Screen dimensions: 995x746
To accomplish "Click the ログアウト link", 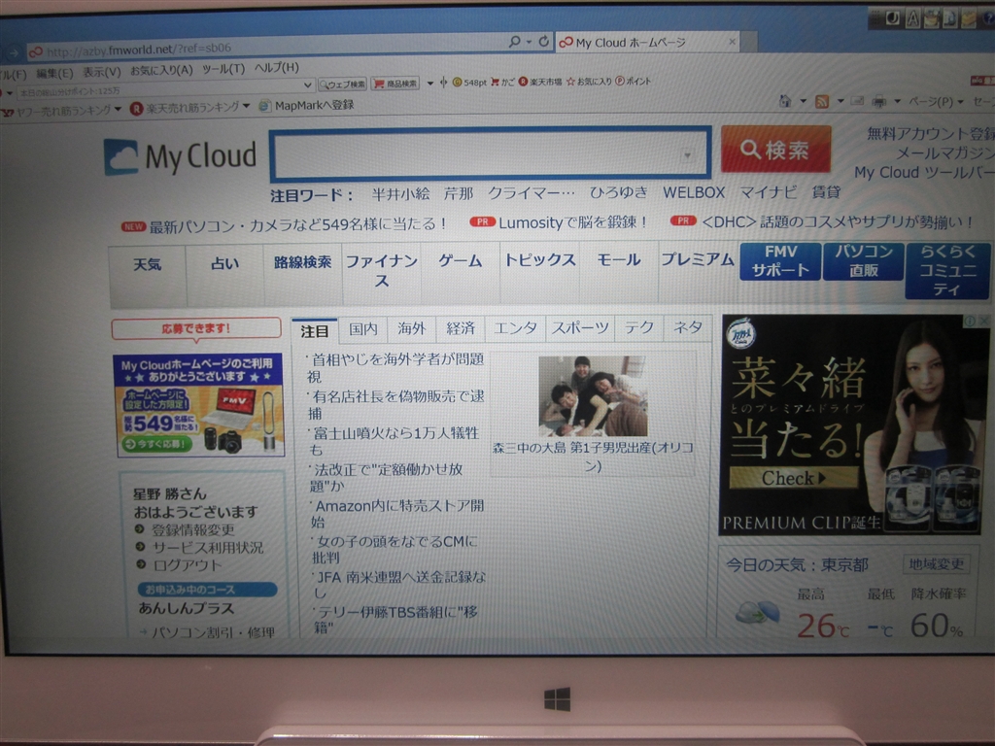I will [188, 565].
